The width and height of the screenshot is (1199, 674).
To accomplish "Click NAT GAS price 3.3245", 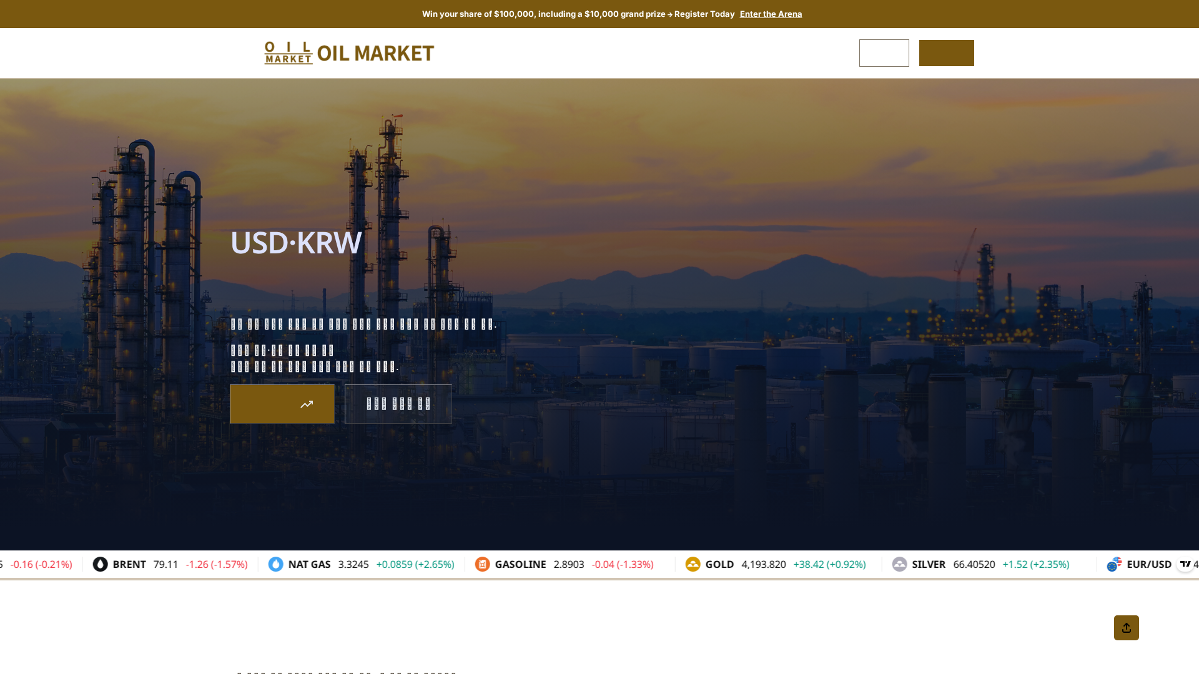I will 353,564.
